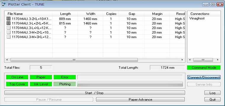Click the Paper status indicator

coord(41,77)
